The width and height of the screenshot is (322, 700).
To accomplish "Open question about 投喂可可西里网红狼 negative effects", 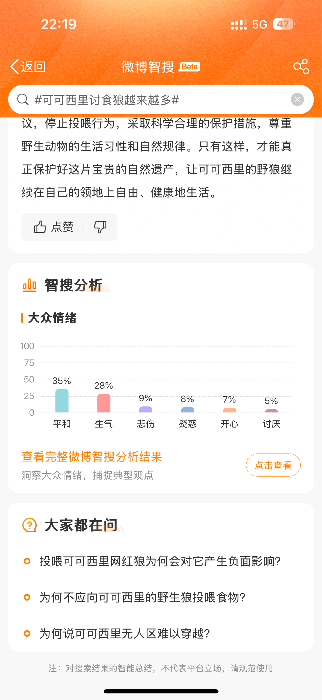I will point(160,561).
